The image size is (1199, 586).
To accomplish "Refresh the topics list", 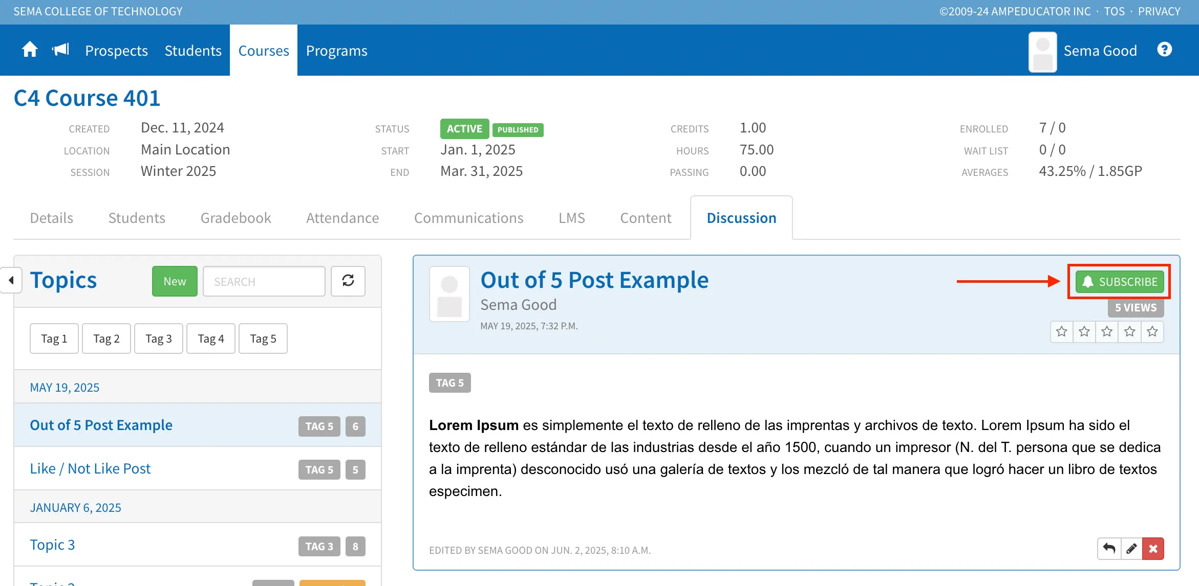I will (x=348, y=281).
